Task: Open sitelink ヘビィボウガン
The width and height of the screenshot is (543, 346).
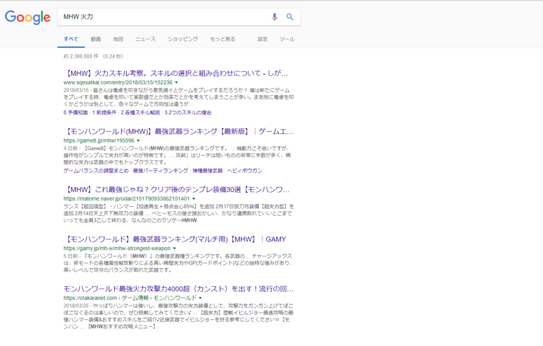Action: [244, 171]
